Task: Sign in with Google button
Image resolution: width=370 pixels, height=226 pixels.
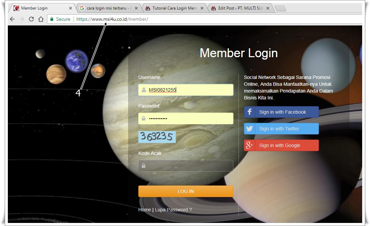Action: point(281,145)
